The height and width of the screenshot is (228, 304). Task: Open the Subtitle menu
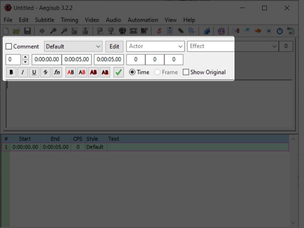click(44, 20)
